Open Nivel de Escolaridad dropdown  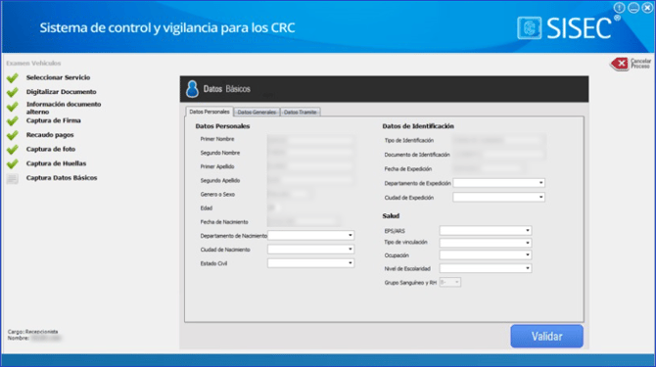(486, 268)
